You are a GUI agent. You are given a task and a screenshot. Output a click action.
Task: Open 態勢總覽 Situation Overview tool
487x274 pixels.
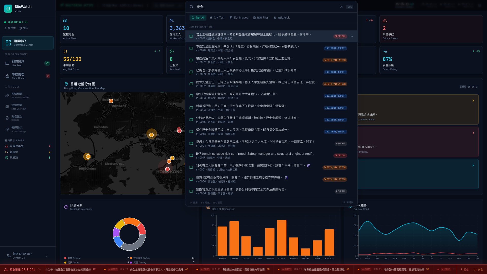(x=17, y=95)
